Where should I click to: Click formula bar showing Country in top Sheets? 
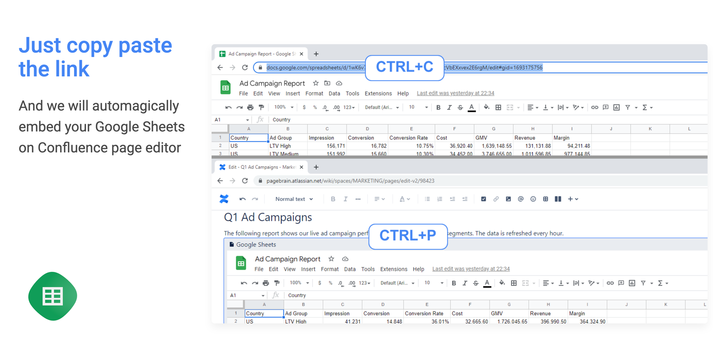click(488, 119)
